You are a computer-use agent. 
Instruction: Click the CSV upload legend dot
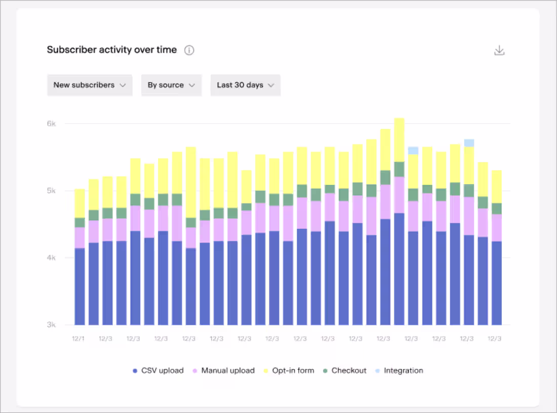click(x=134, y=370)
